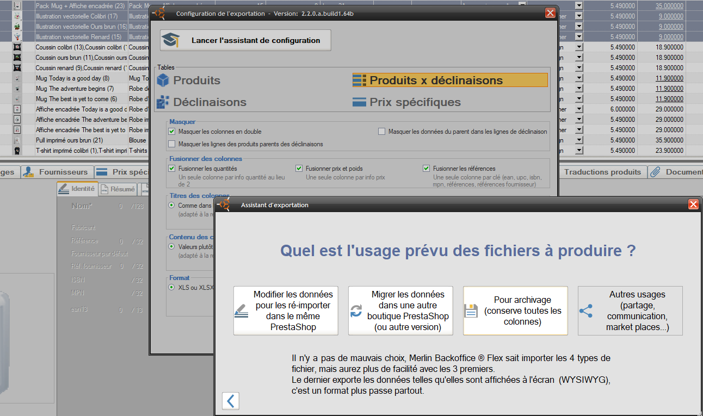Select the Déclinaisons table icon

point(163,102)
